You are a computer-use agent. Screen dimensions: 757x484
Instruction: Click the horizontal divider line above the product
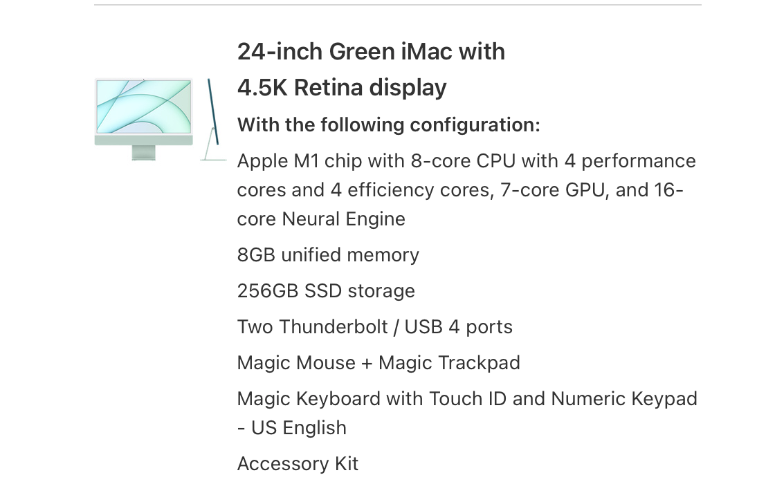pos(398,5)
